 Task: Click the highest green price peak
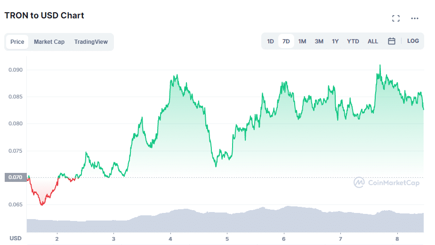380,65
